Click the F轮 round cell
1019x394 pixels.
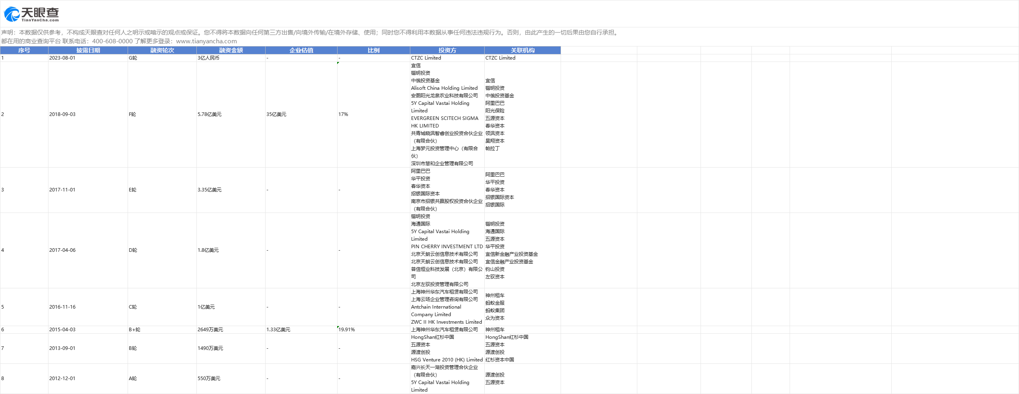162,114
